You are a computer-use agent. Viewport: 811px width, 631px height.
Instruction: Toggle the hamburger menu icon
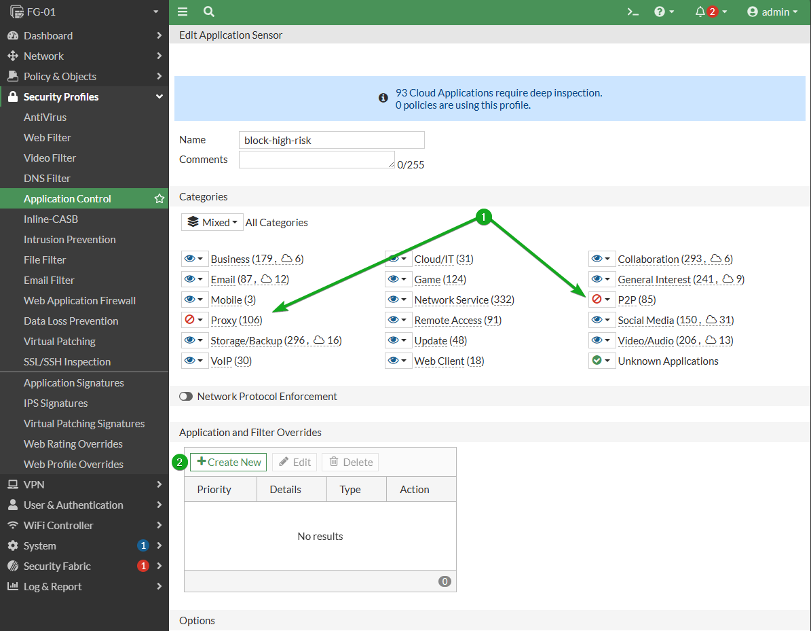183,12
